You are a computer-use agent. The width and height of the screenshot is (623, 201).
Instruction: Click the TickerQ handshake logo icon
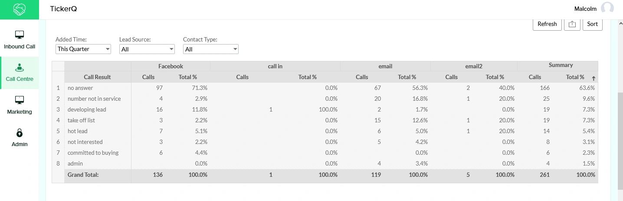(x=20, y=9)
